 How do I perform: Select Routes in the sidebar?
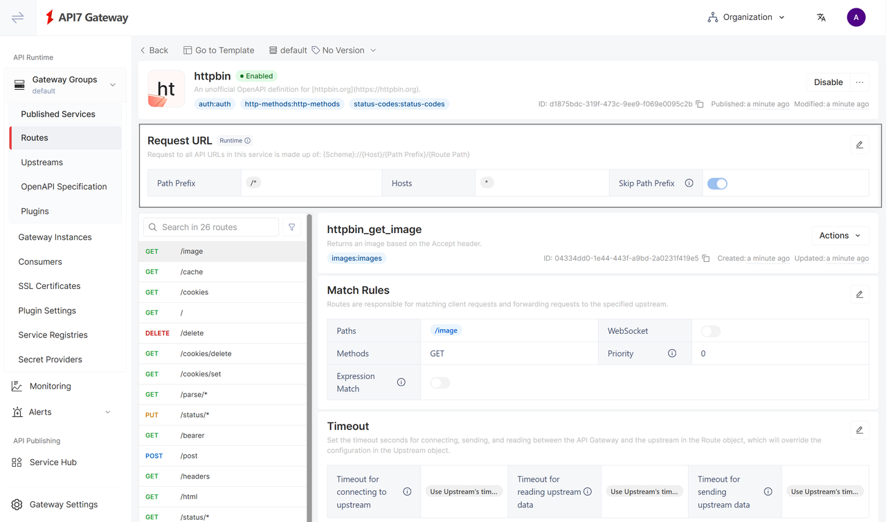(65, 138)
